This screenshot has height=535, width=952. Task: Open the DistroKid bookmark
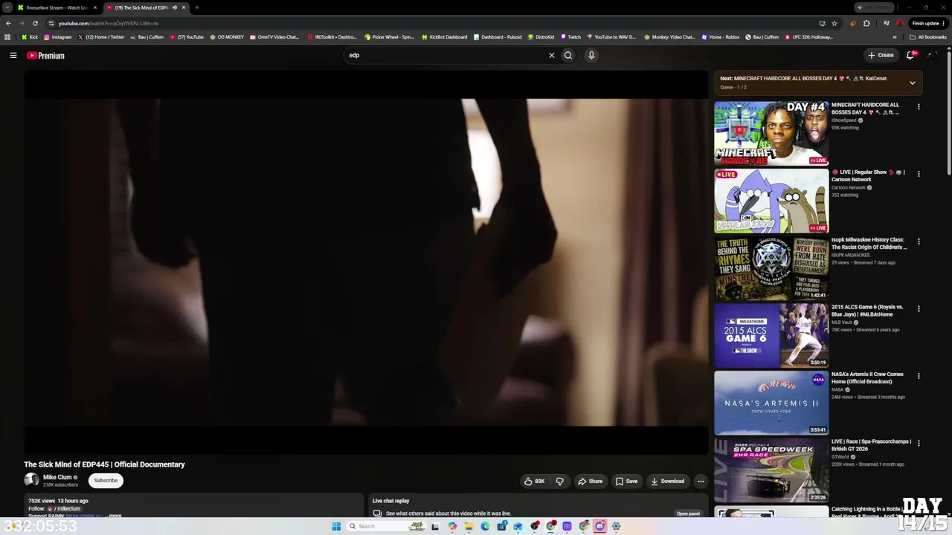[x=541, y=37]
